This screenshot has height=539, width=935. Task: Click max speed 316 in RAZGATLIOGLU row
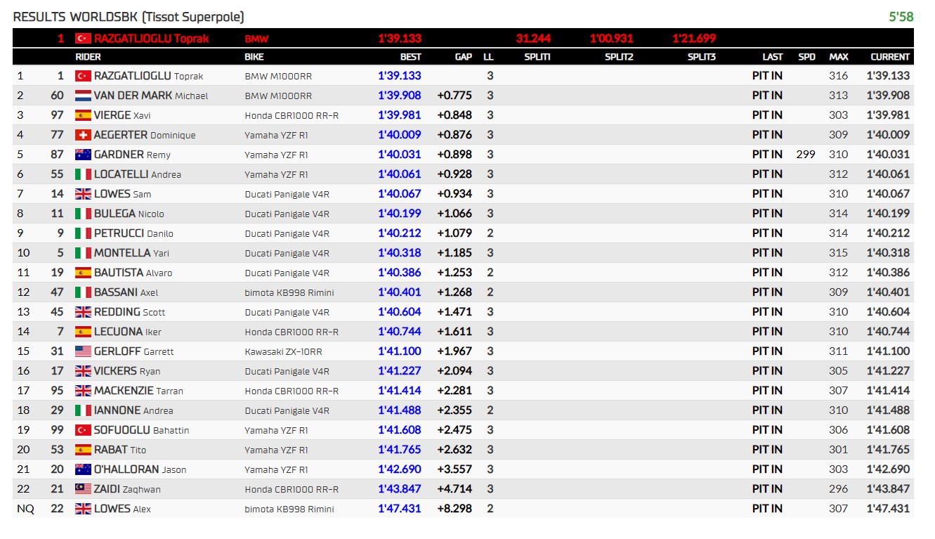(838, 76)
